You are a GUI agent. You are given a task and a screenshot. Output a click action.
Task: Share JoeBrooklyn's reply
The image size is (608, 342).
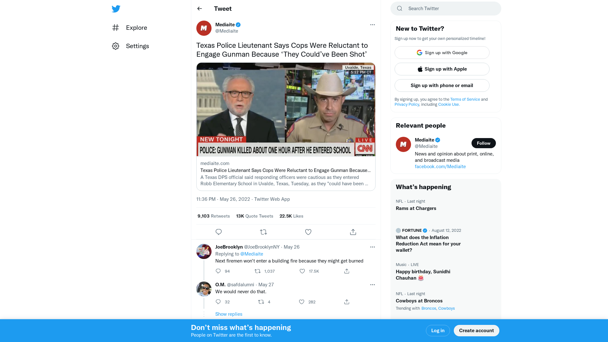pos(347,271)
